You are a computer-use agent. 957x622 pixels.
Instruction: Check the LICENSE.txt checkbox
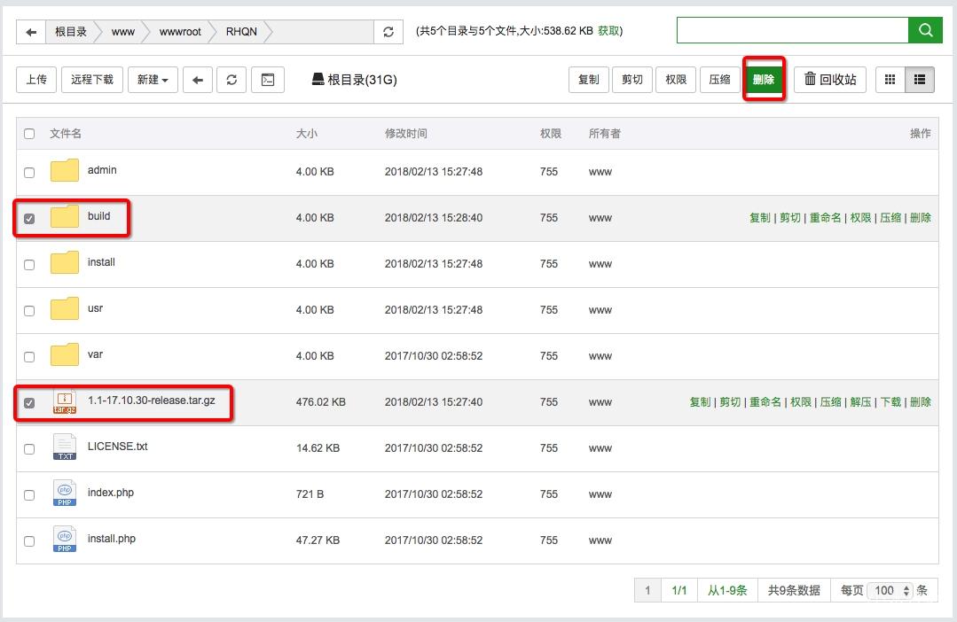[29, 448]
